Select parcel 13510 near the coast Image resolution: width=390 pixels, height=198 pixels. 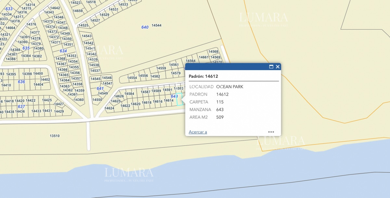55,136
